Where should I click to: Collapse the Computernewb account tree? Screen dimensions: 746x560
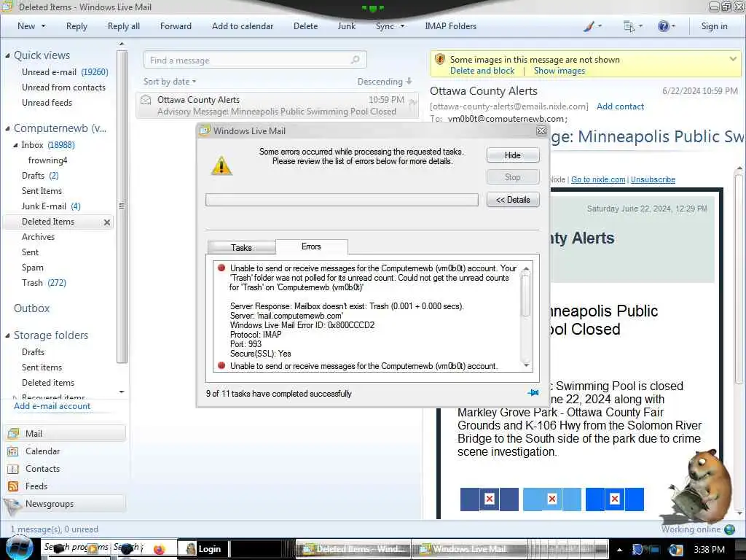tap(7, 128)
